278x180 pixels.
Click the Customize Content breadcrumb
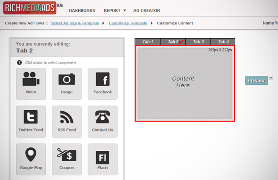[175, 23]
